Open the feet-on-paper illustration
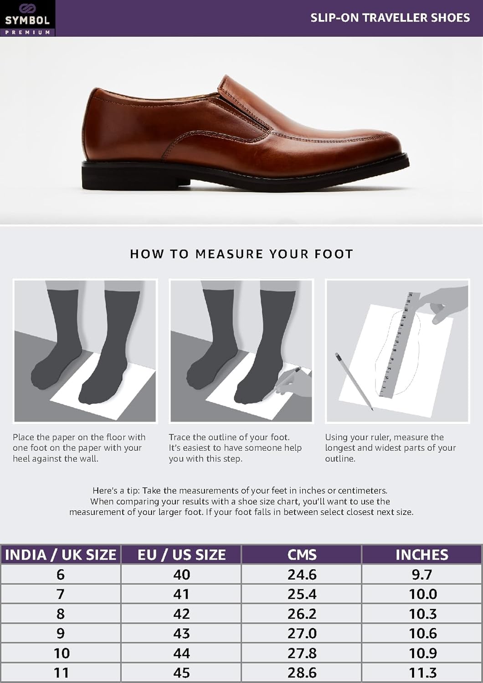This screenshot has width=483, height=683. (85, 351)
